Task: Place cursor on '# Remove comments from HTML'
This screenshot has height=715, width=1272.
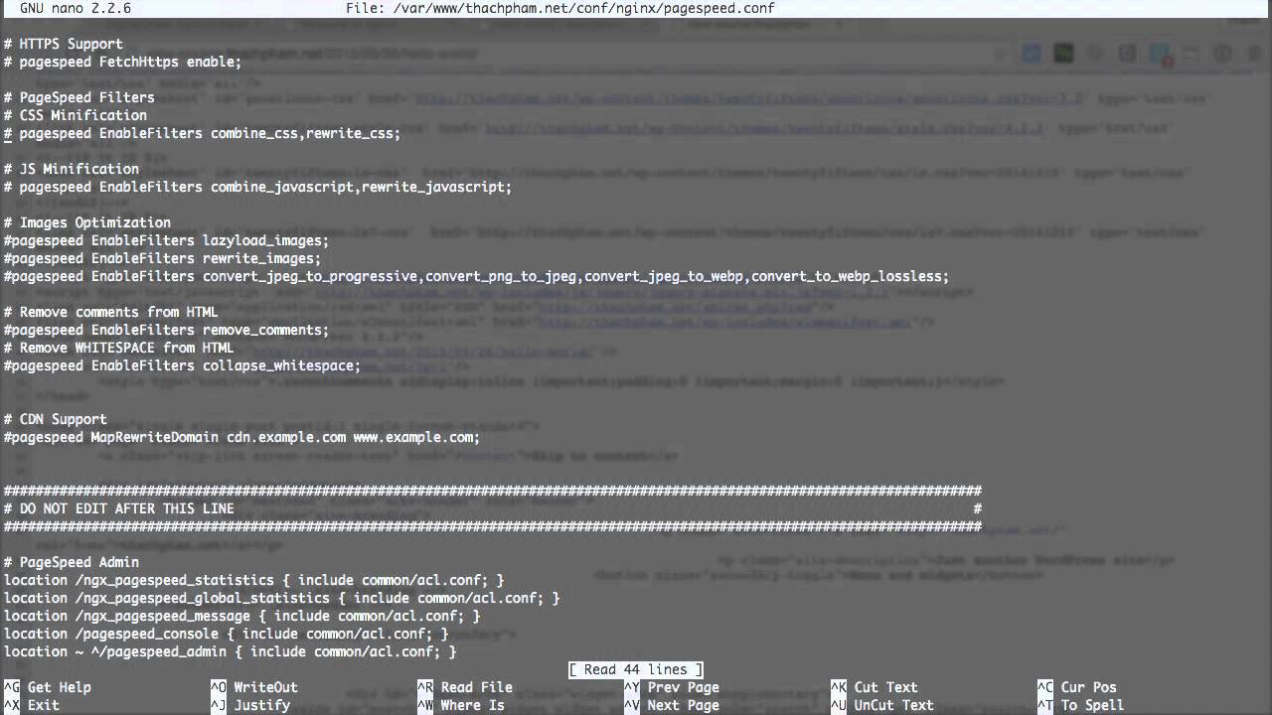Action: (110, 312)
